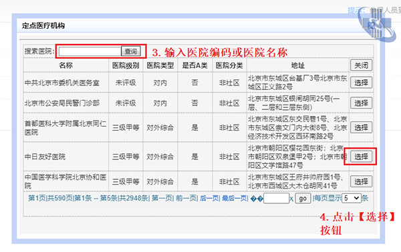Select 中国医学科学院北京协和医院 with 选择 button
The image size is (401, 252).
pos(361,181)
